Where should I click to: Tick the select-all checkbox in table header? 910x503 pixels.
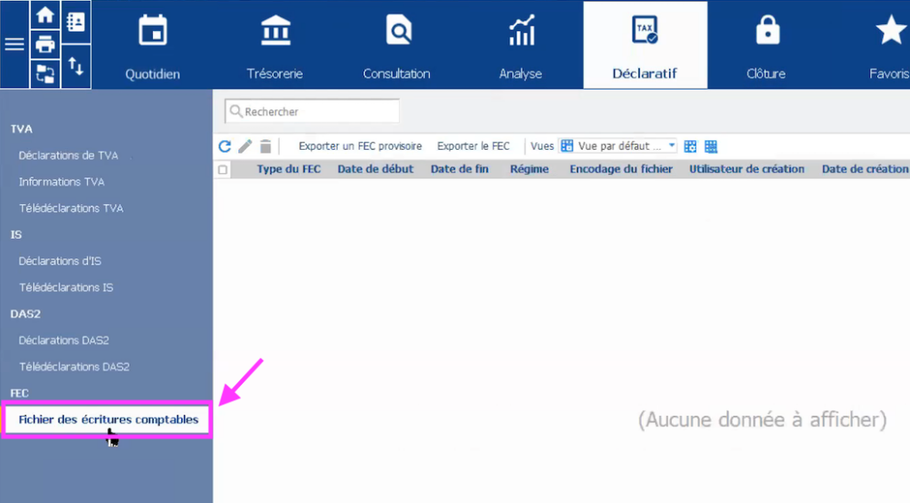click(223, 169)
